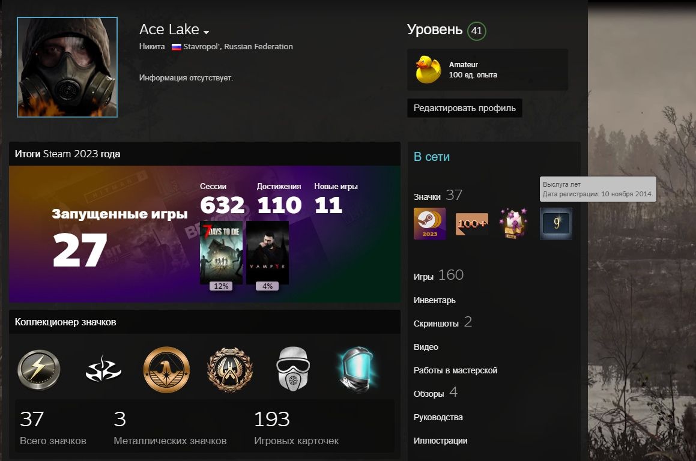Click the laurel wreath crest badge
This screenshot has height=461, width=696.
230,370
